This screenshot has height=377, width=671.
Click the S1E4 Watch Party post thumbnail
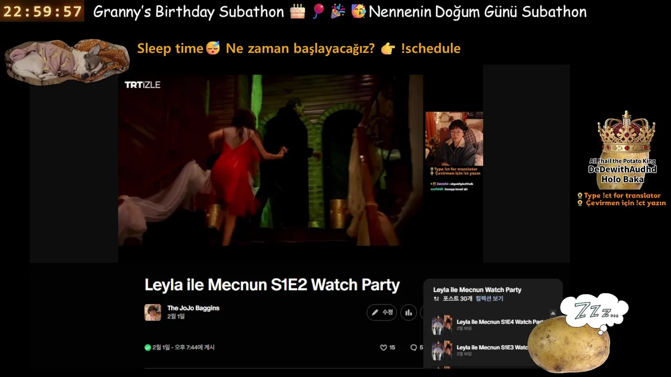[442, 325]
